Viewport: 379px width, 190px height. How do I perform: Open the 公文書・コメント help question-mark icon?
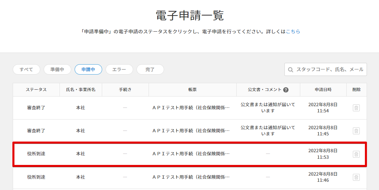click(x=286, y=90)
